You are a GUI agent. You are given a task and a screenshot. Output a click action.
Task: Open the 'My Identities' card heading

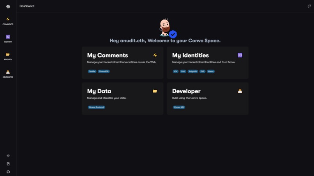191,55
